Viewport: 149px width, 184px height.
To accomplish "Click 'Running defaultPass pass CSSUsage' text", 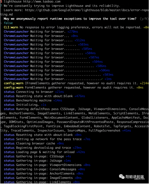I will 45,109.
